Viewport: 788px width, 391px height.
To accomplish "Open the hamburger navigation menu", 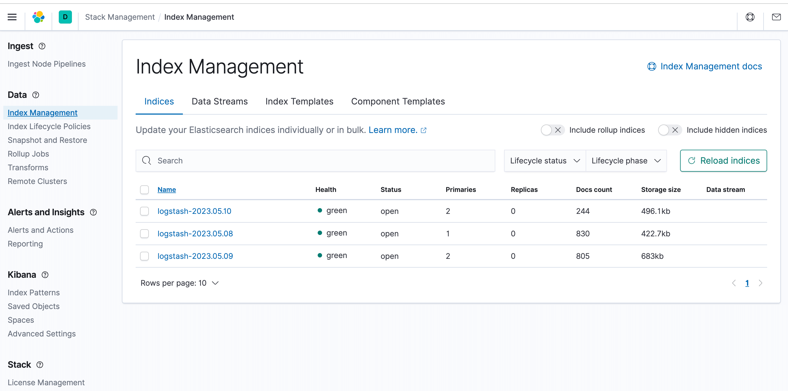I will [x=12, y=17].
